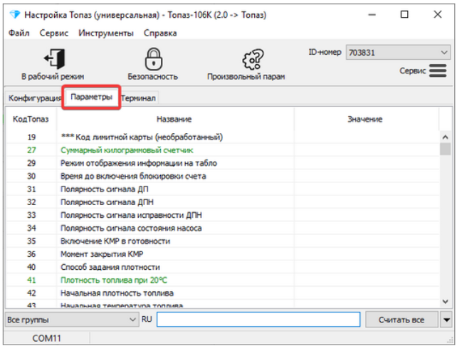Click the filter text input field
The width and height of the screenshot is (457, 346).
(x=258, y=320)
